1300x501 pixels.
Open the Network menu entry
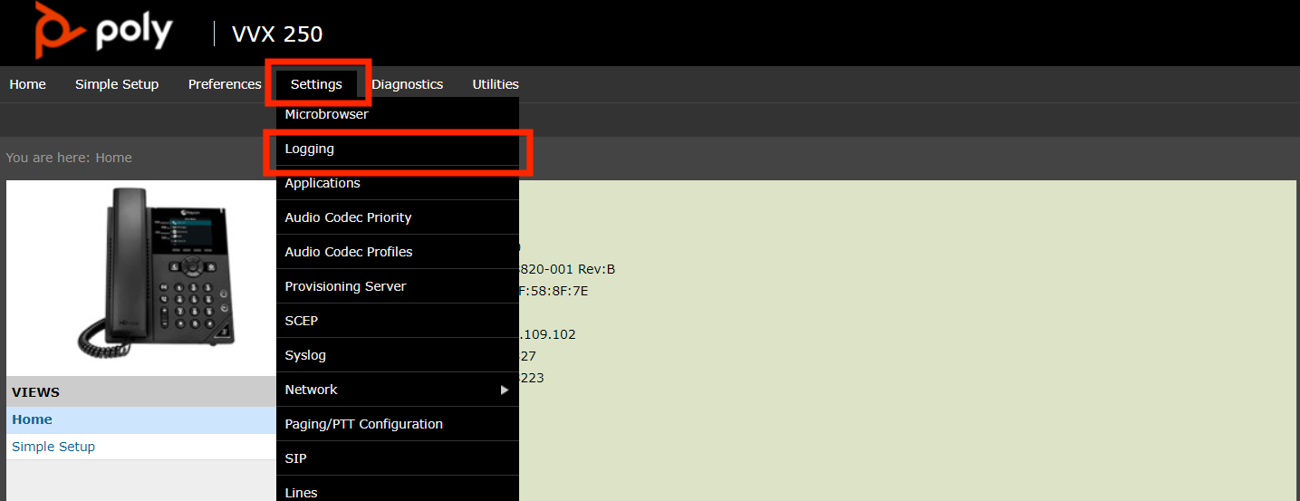(398, 390)
